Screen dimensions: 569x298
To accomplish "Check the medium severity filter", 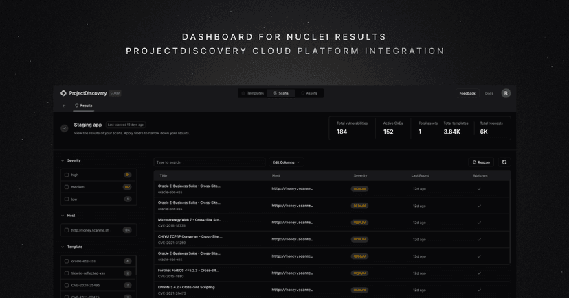I will tap(67, 187).
